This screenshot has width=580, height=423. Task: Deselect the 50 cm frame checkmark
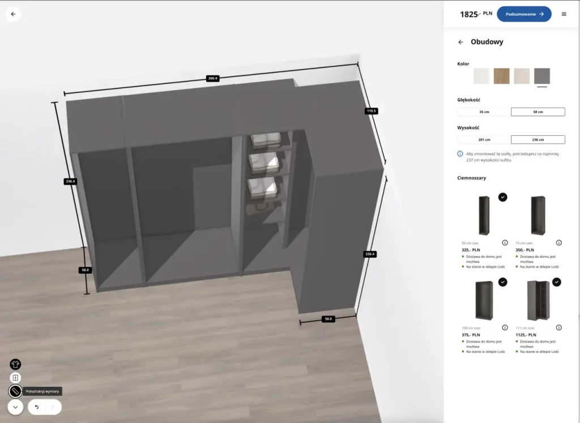coord(502,196)
